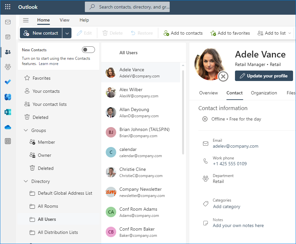
Task: Click Add your own notes here
Action: pyautogui.click(x=238, y=225)
